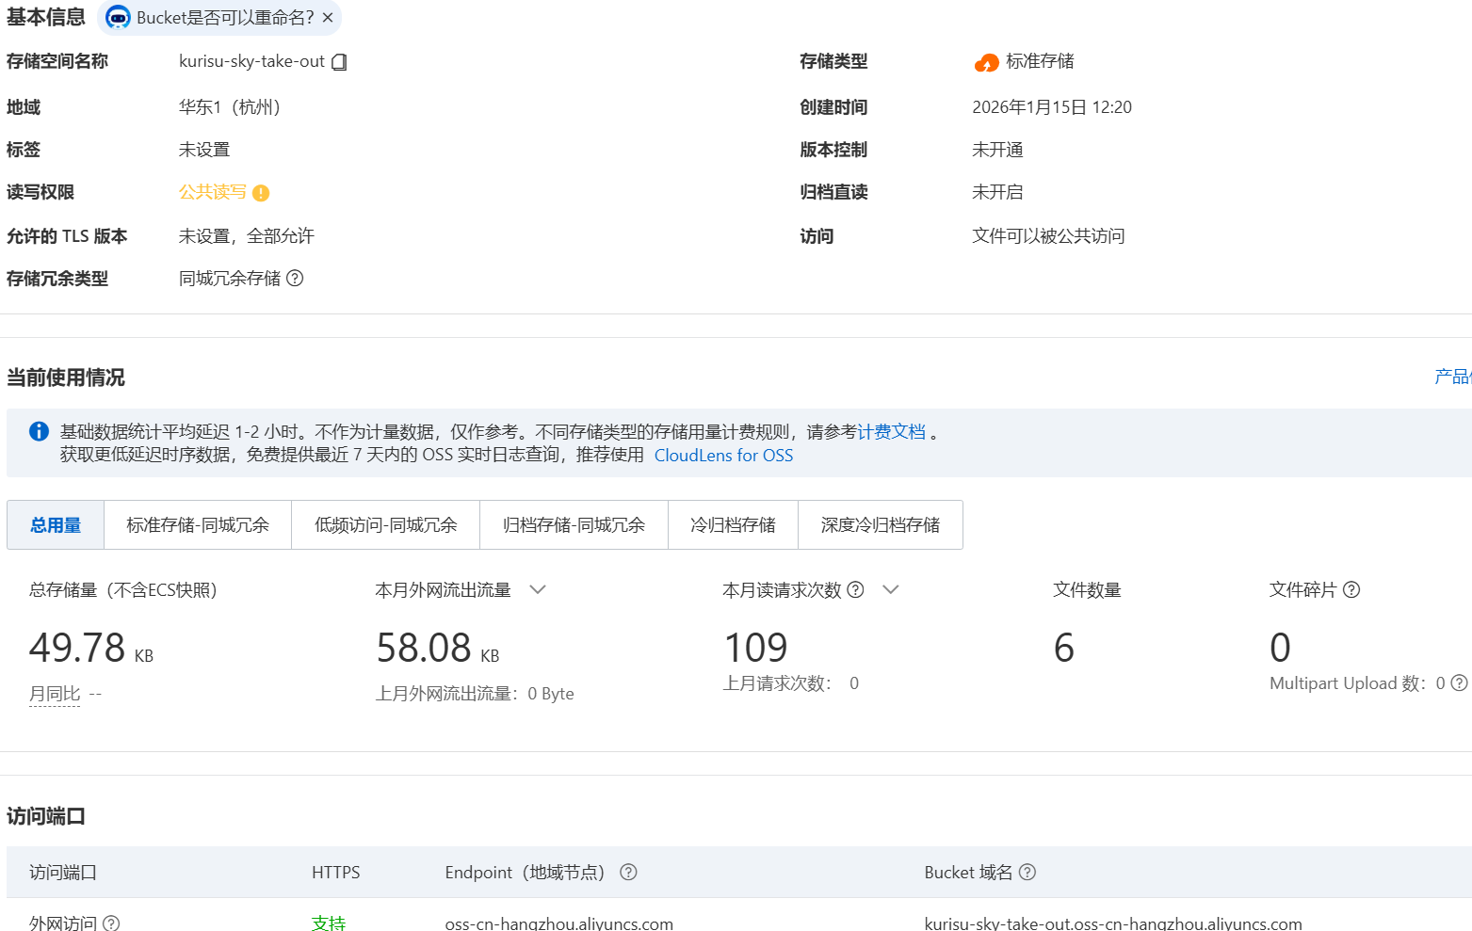Select the 总用量 tab
This screenshot has height=931, width=1472.
pos(56,525)
